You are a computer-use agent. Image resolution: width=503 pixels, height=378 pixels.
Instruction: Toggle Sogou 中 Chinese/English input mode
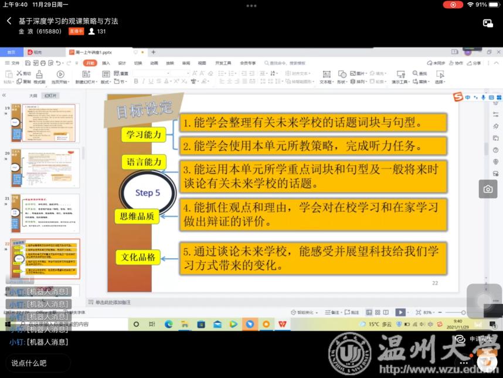point(468,97)
